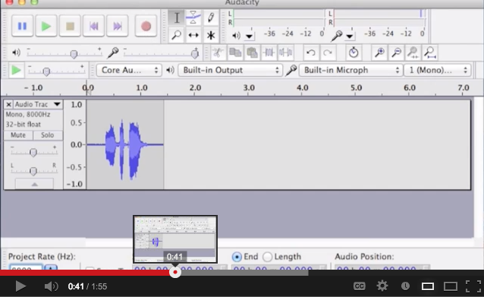Image resolution: width=484 pixels, height=297 pixels.
Task: Skip to start of the project
Action: click(x=93, y=26)
